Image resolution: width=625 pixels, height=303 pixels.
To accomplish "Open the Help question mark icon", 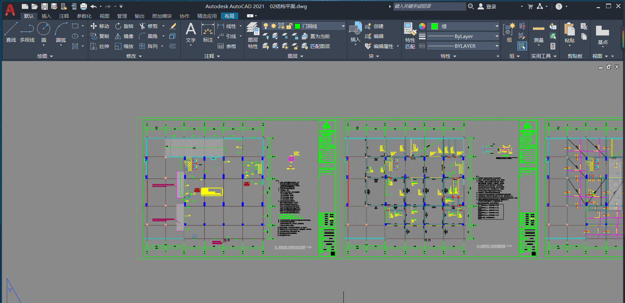I will [x=559, y=7].
